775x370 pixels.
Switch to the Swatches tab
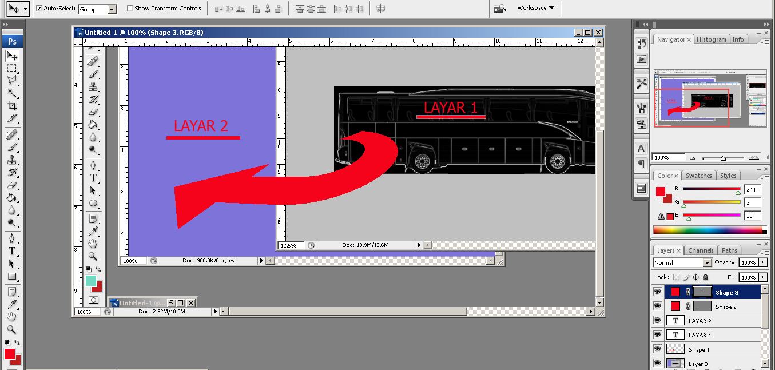click(698, 175)
